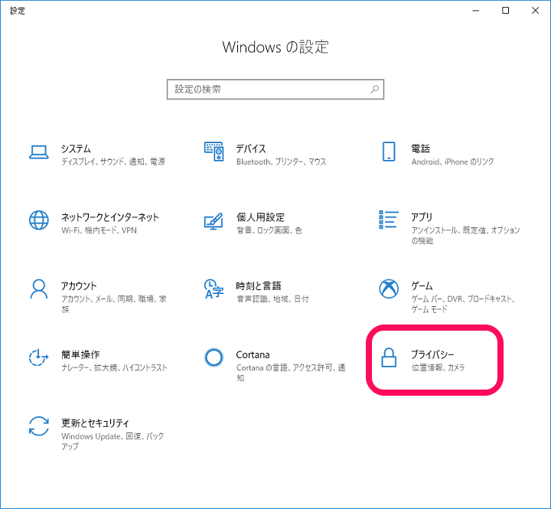Click the プライバシー padlock icon
551x509 pixels.
(x=389, y=357)
